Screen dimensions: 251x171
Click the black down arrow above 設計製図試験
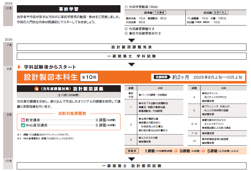tap(131, 159)
